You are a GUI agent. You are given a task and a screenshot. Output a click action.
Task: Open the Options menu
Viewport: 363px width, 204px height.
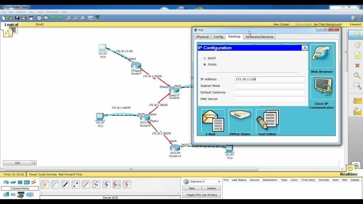click(x=21, y=12)
